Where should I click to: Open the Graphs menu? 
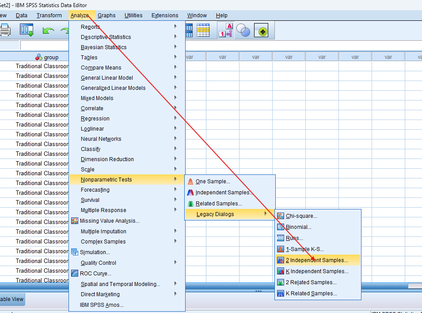click(106, 15)
